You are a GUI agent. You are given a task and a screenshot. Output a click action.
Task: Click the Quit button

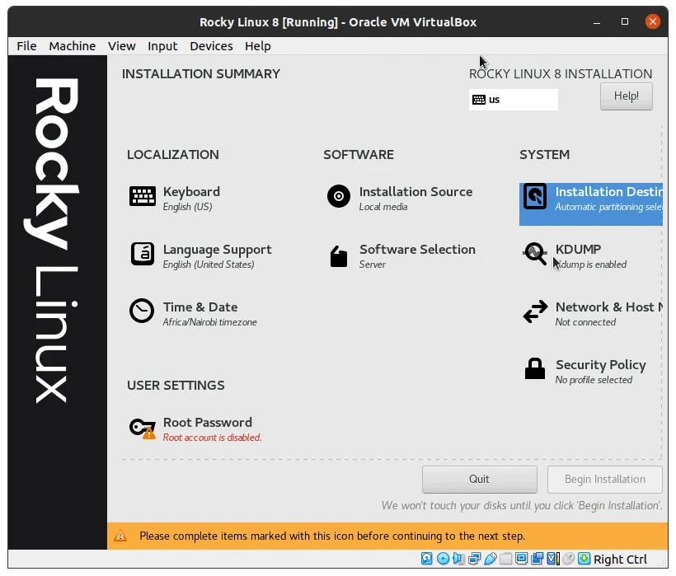(479, 479)
